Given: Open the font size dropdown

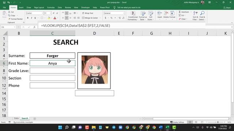Looking at the screenshot, I should coord(50,13).
